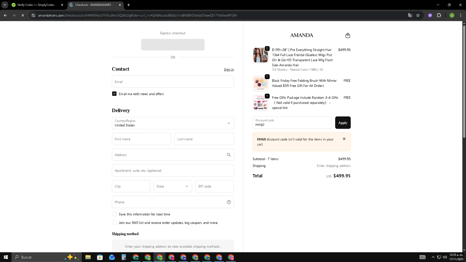Click the browser address bar URL
This screenshot has width=466, height=262.
pyautogui.click(x=137, y=15)
